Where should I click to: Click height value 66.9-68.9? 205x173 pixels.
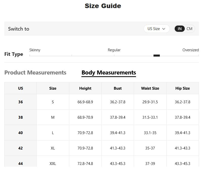(85, 102)
